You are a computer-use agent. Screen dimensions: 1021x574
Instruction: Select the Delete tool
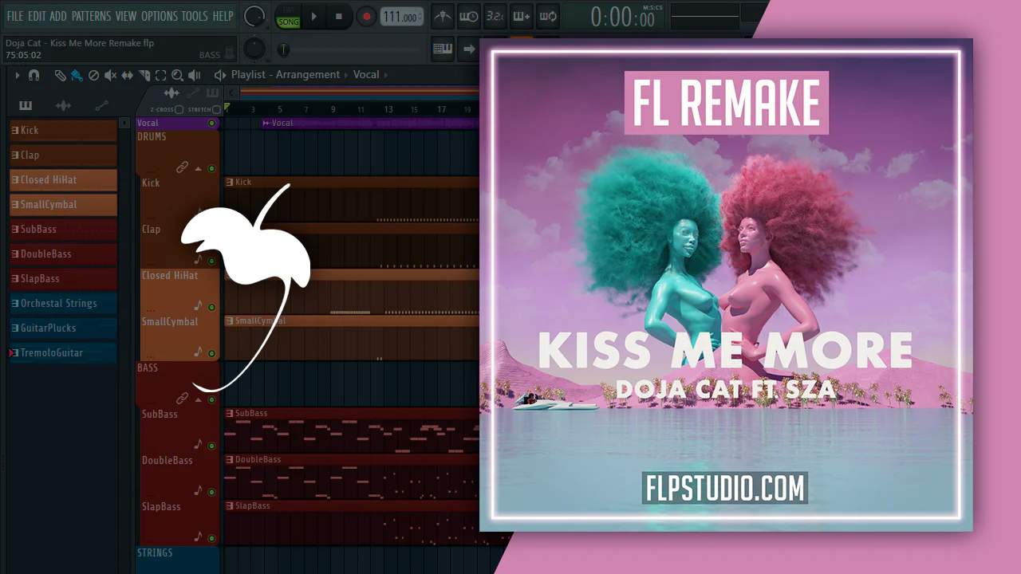93,75
